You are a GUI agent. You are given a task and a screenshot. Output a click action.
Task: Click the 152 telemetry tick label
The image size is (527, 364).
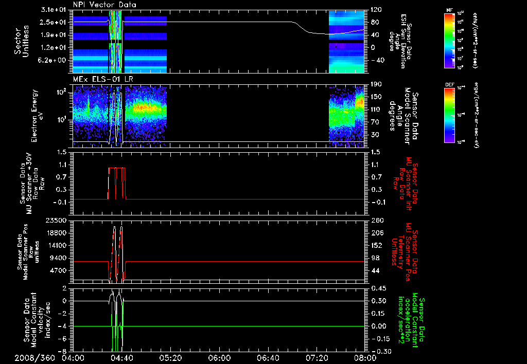pyautogui.click(x=376, y=245)
